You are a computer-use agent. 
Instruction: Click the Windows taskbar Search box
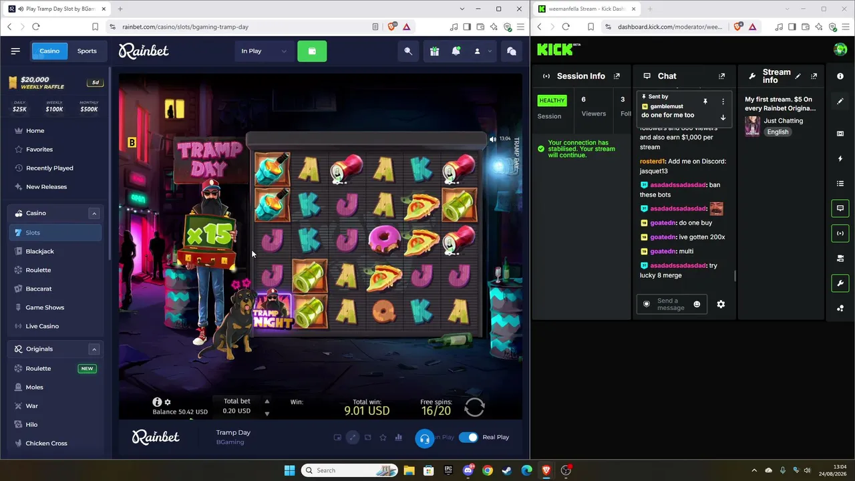pos(350,470)
